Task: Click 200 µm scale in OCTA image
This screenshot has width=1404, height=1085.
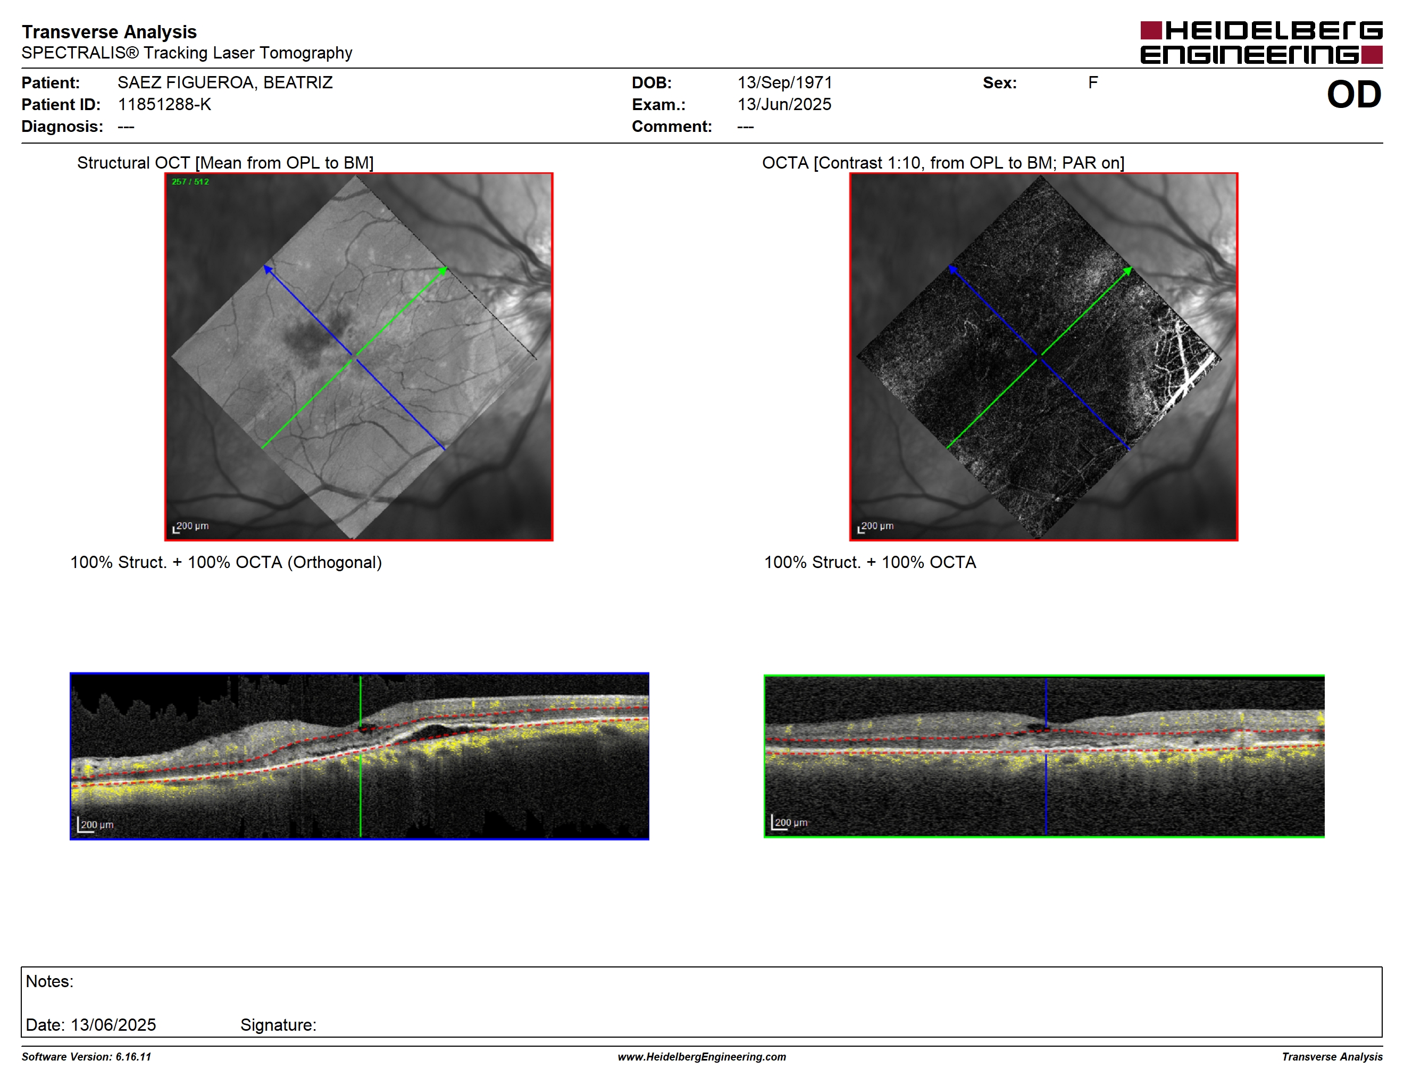Action: (875, 527)
